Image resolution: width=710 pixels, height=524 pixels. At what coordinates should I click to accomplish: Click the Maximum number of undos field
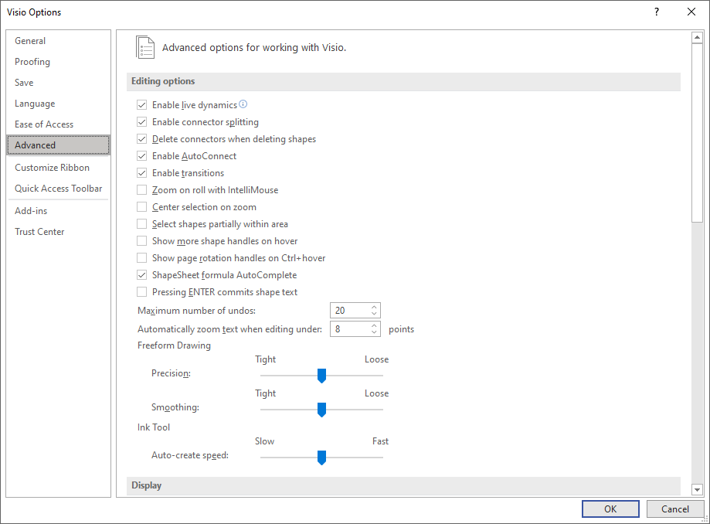pyautogui.click(x=349, y=311)
